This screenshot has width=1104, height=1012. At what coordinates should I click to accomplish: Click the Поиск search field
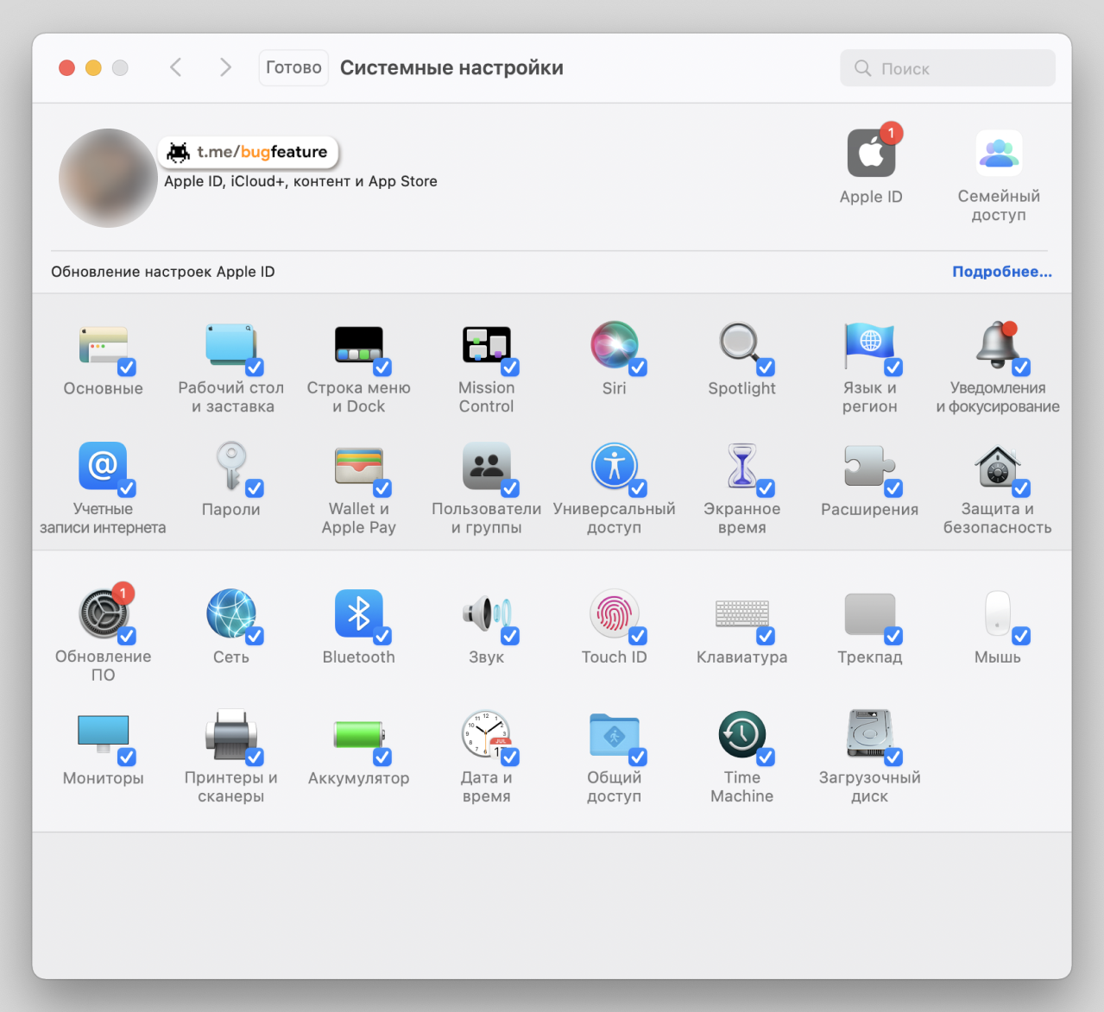point(948,68)
